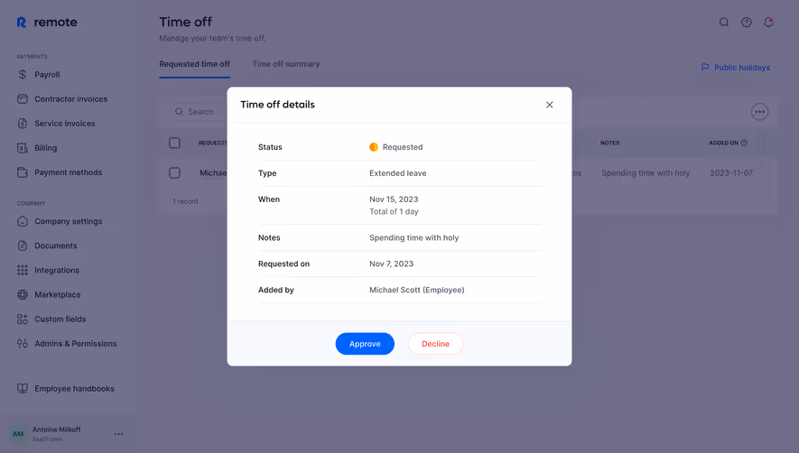Viewport: 799px width, 453px height.
Task: Open Documents in the sidebar
Action: point(56,245)
